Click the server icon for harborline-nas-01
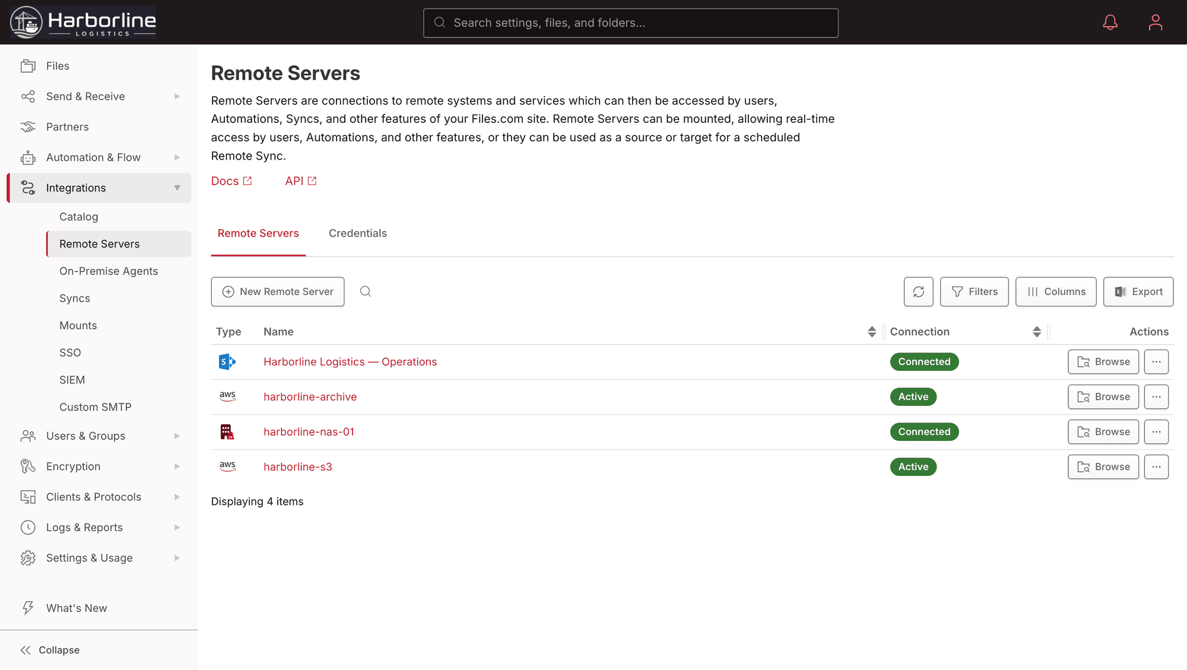 (227, 431)
